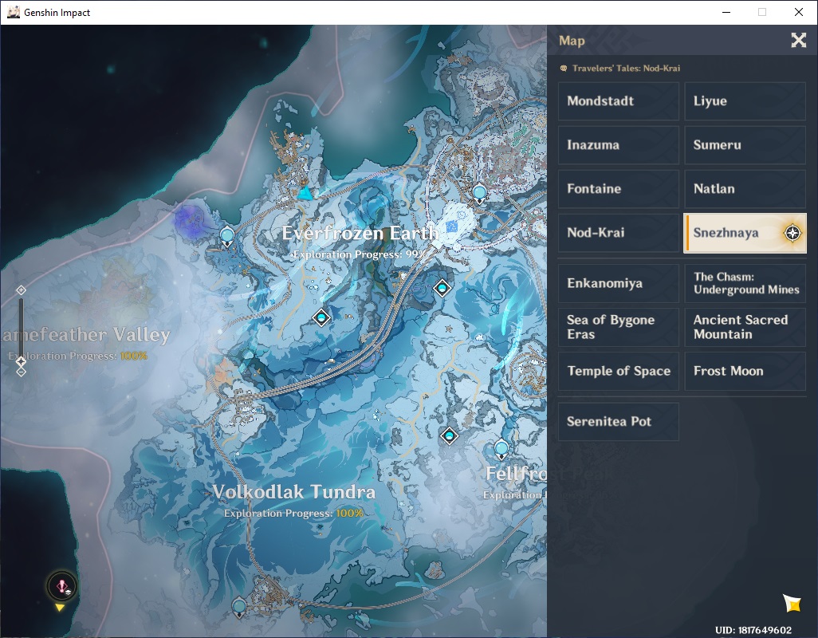The image size is (818, 638).
Task: Open the Temple of Space map
Action: click(x=618, y=371)
